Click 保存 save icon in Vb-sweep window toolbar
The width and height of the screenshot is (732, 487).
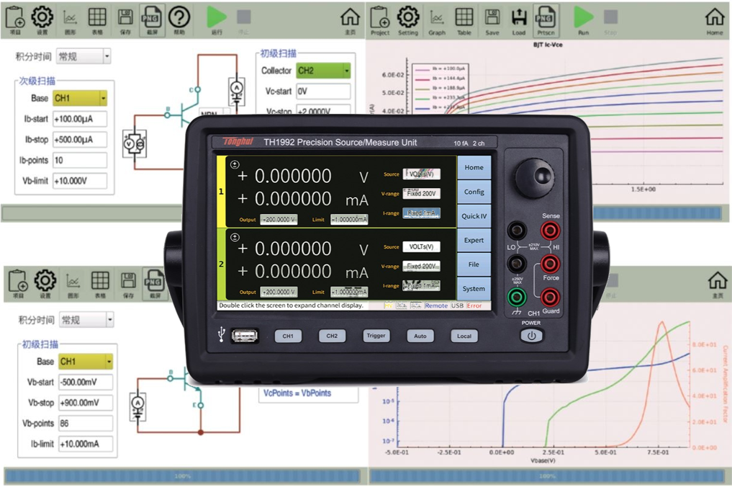128,284
